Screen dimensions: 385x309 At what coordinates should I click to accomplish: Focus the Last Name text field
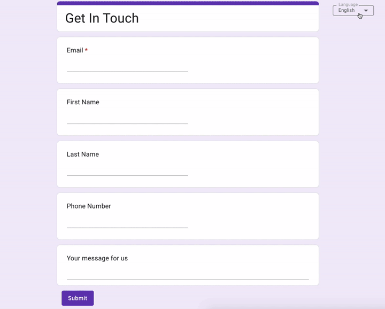[127, 171]
